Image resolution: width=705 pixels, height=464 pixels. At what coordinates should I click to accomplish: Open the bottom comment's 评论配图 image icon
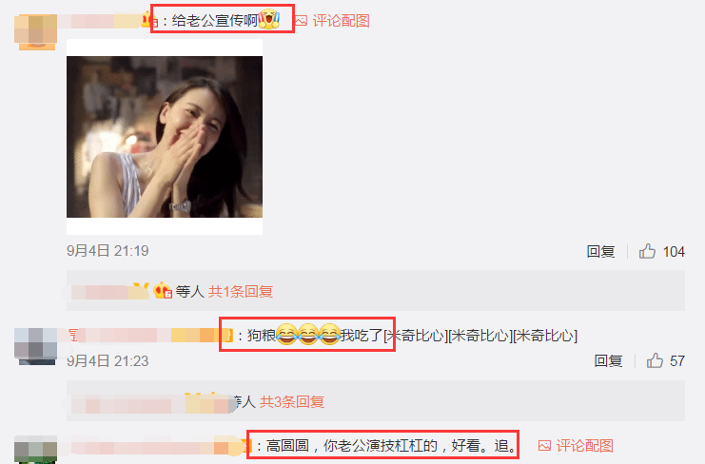[544, 446]
